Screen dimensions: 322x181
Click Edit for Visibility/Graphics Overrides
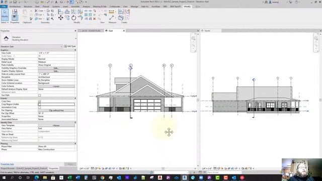pos(56,68)
